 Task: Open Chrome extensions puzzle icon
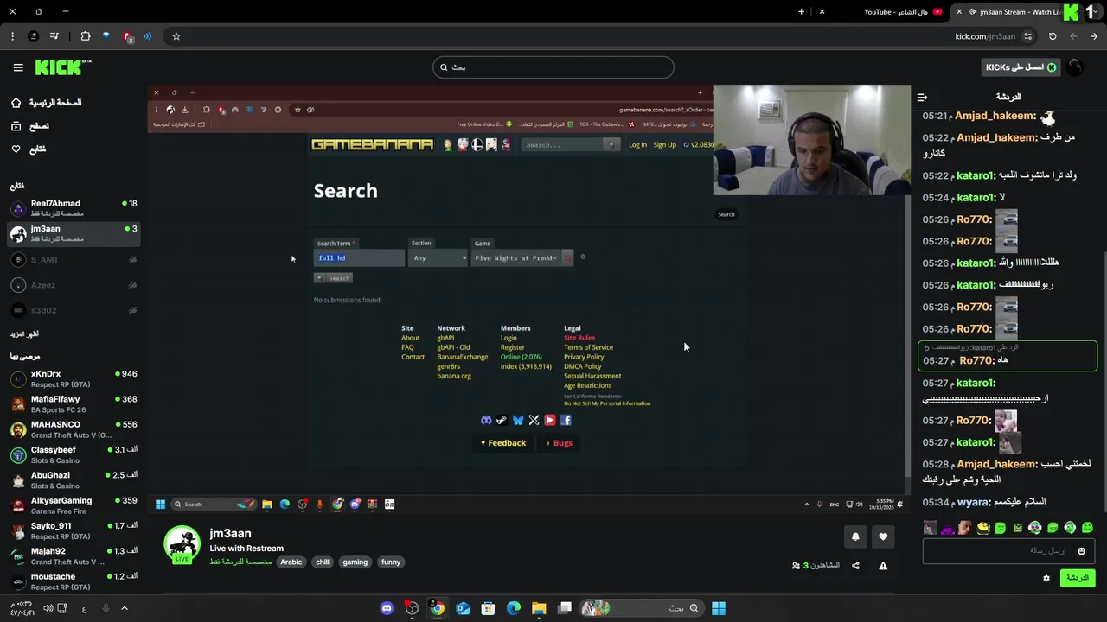pyautogui.click(x=86, y=36)
